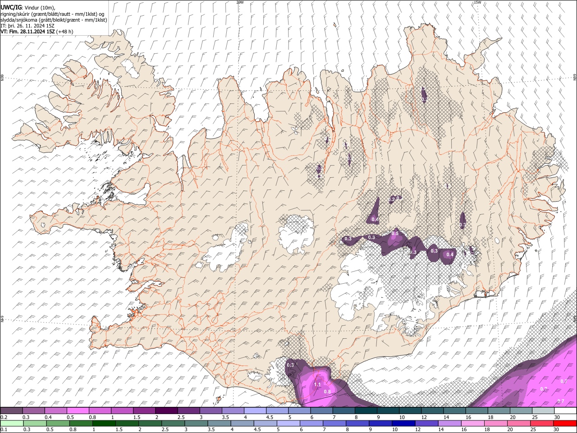Click the 'rigning/skúrir' legend description line
Screen dimensions: 577x433
(x=52, y=14)
